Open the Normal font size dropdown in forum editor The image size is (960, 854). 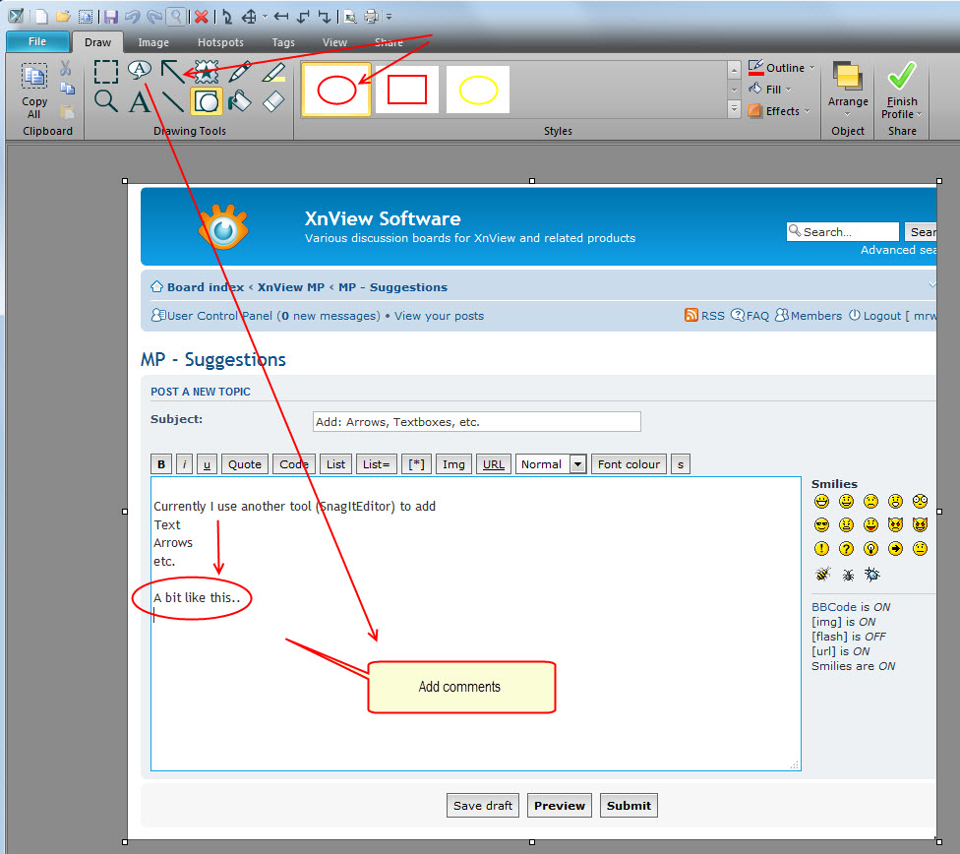(x=577, y=464)
